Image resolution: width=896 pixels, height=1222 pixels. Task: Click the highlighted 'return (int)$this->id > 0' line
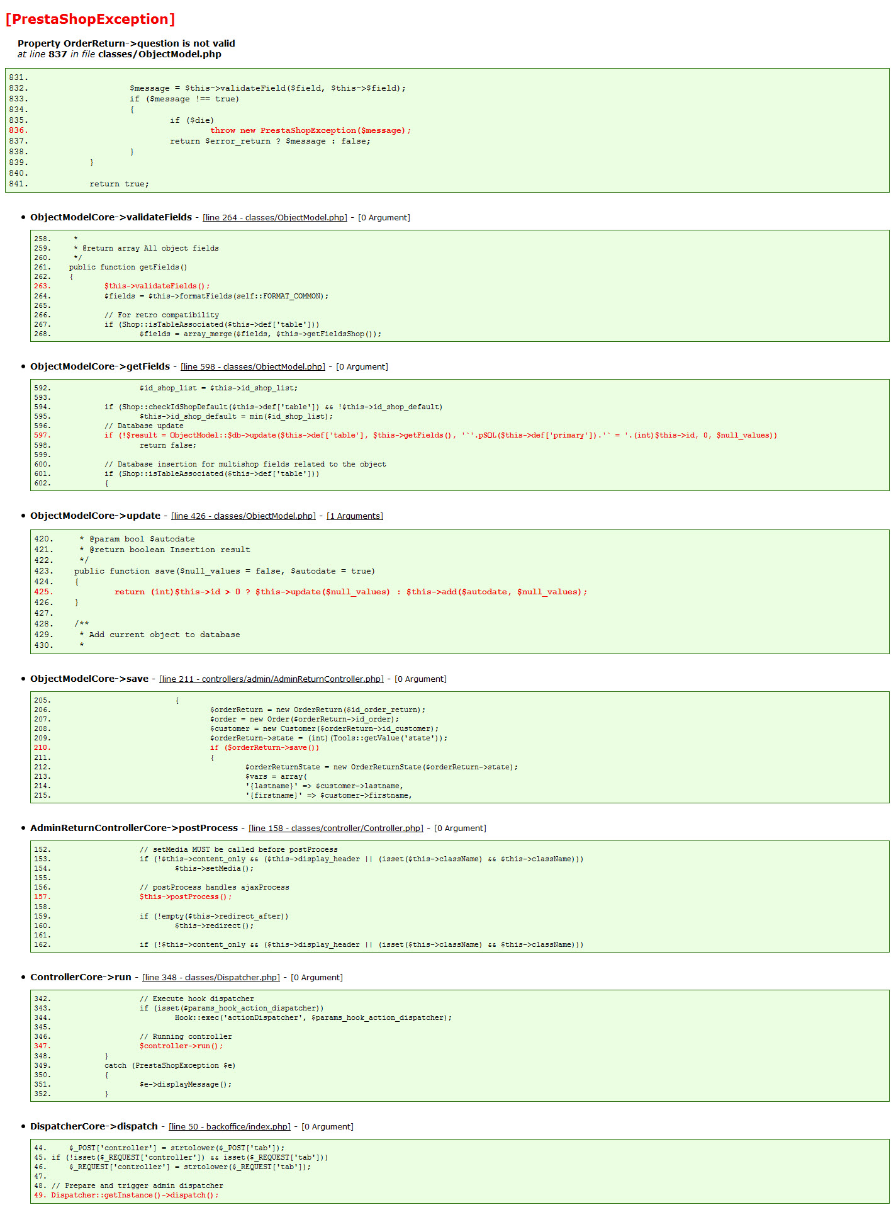click(x=351, y=592)
